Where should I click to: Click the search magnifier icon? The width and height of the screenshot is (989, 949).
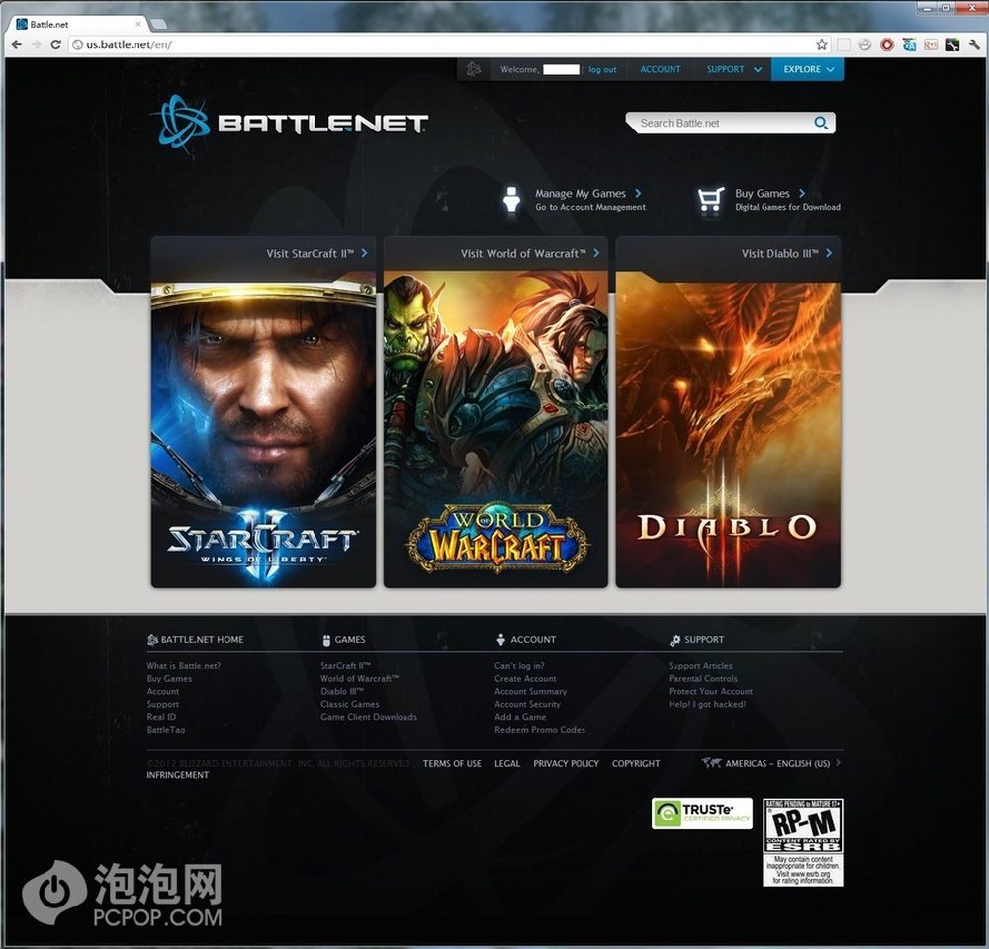pos(821,123)
